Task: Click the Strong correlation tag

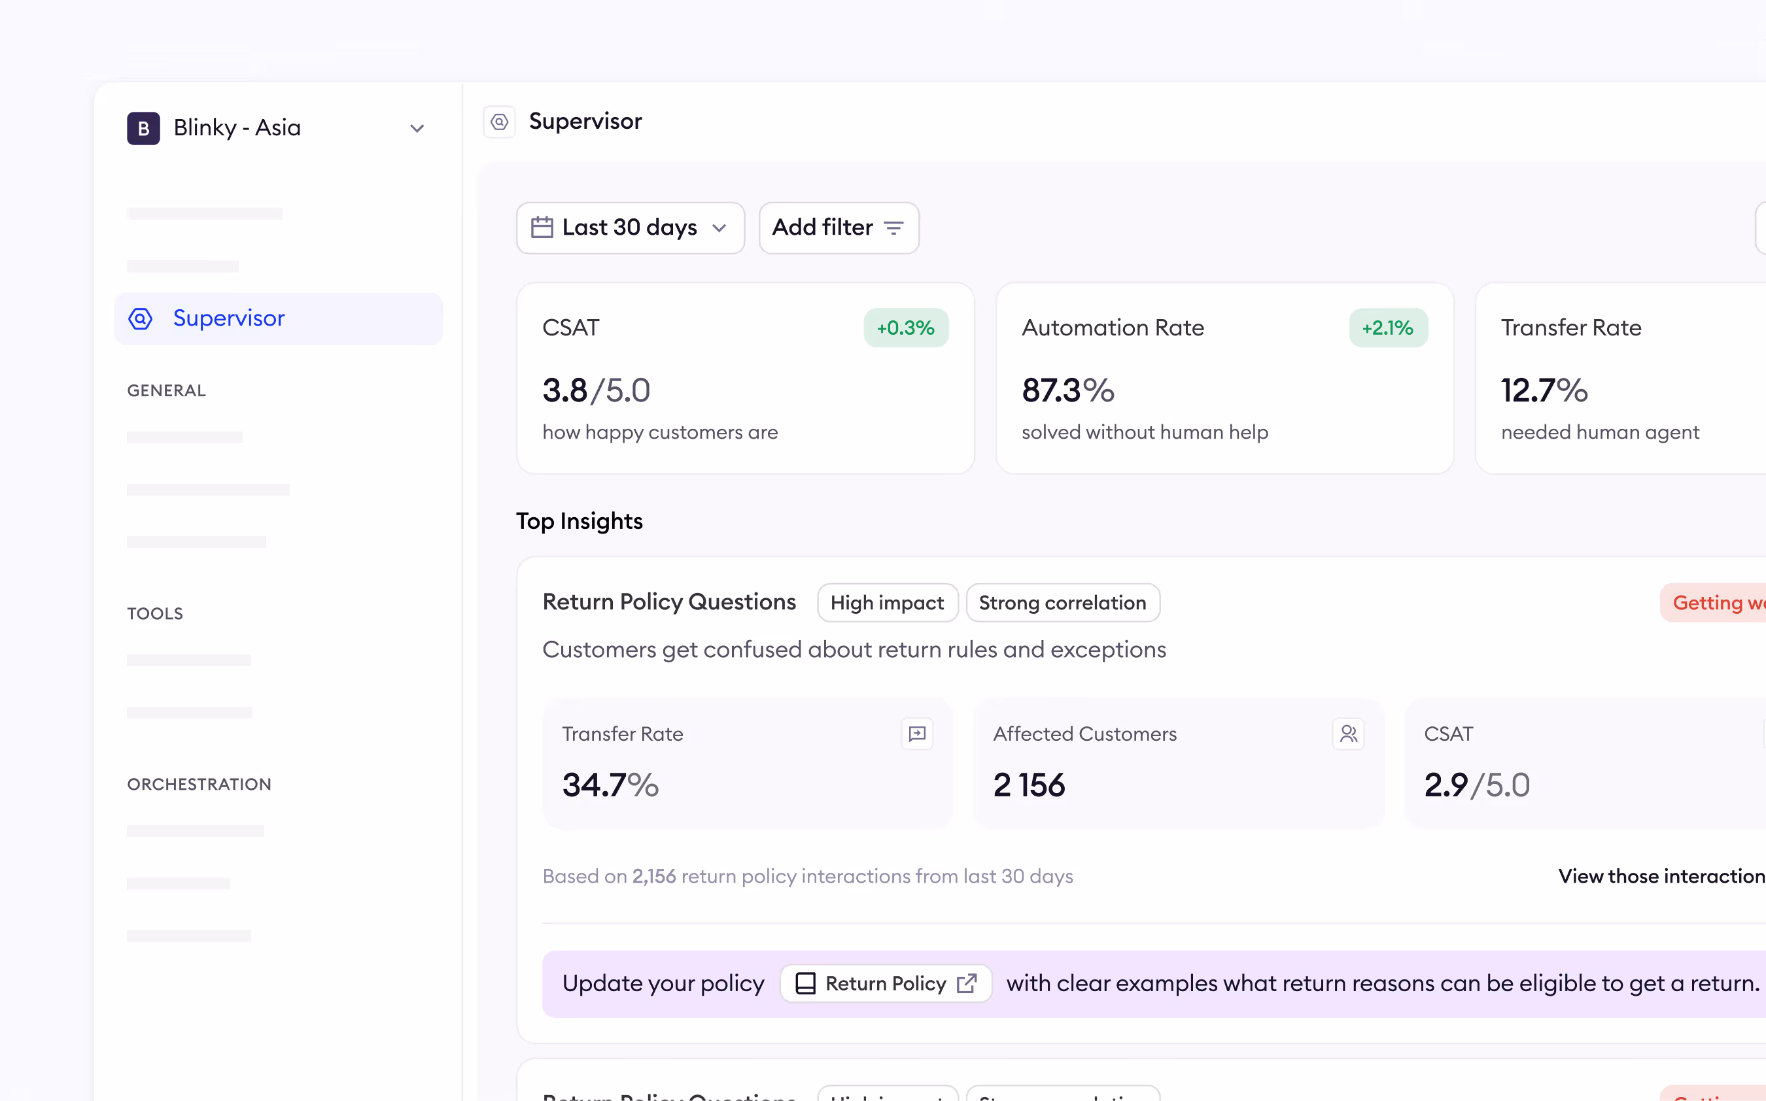Action: pos(1062,603)
